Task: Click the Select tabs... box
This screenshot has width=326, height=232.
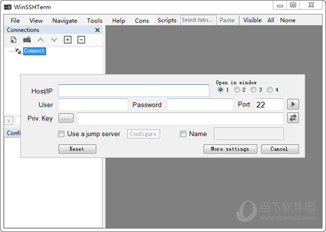Action: 199,20
